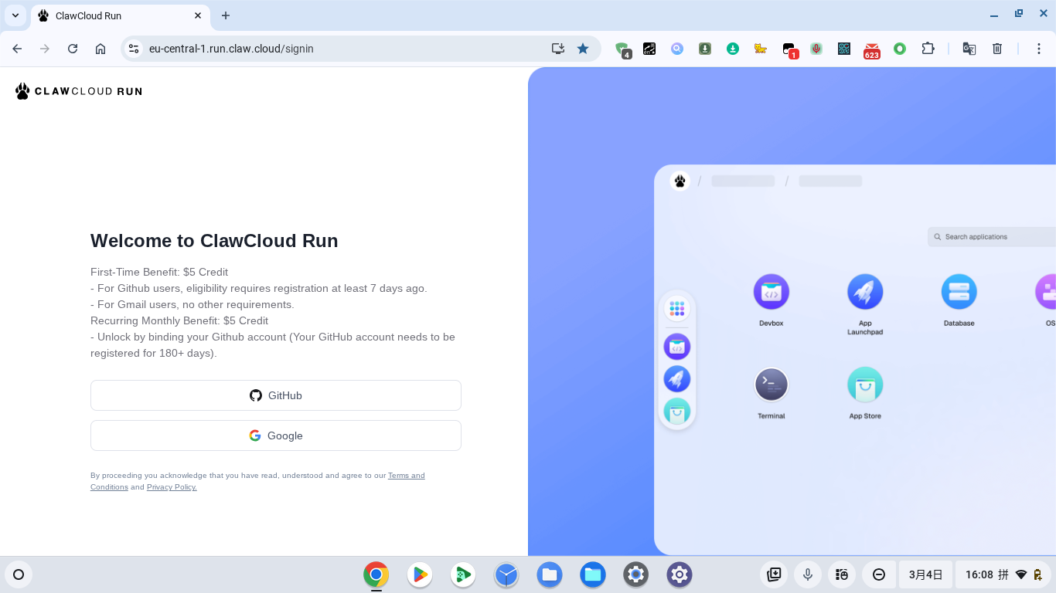Open the March 4 calendar date
The image size is (1056, 593).
point(925,574)
